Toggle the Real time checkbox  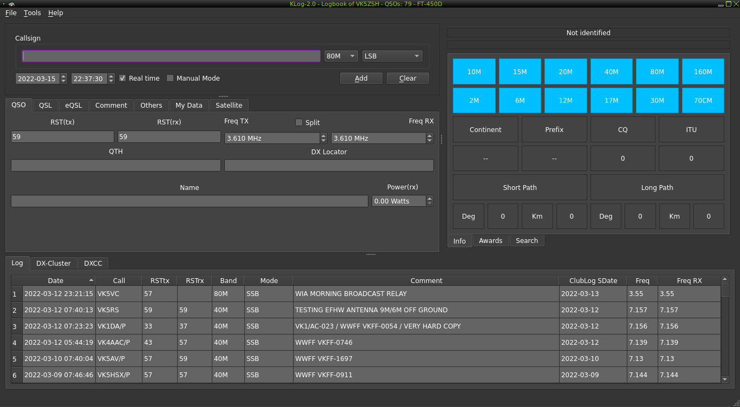click(x=122, y=78)
